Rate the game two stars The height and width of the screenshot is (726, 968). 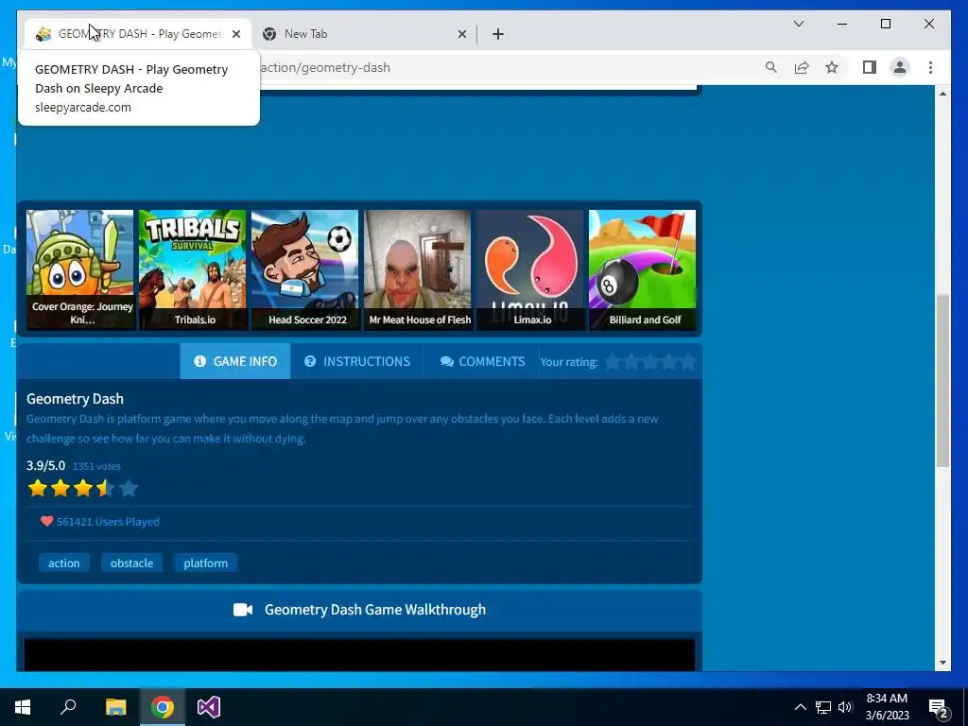pyautogui.click(x=631, y=362)
